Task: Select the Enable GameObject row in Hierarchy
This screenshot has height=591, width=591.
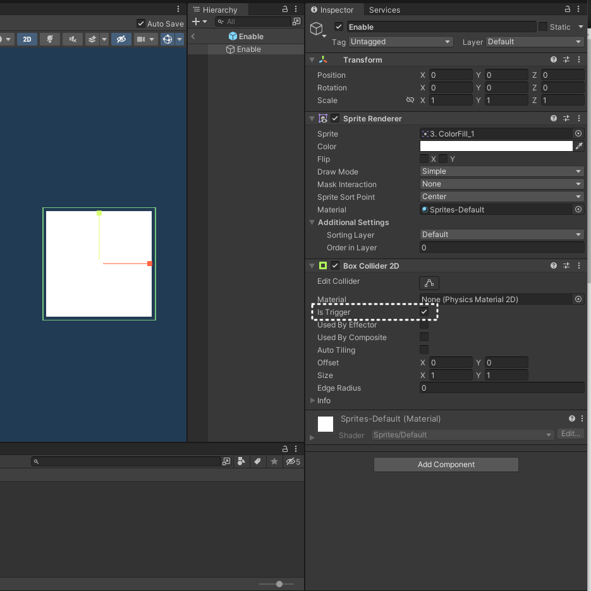Action: pos(246,49)
